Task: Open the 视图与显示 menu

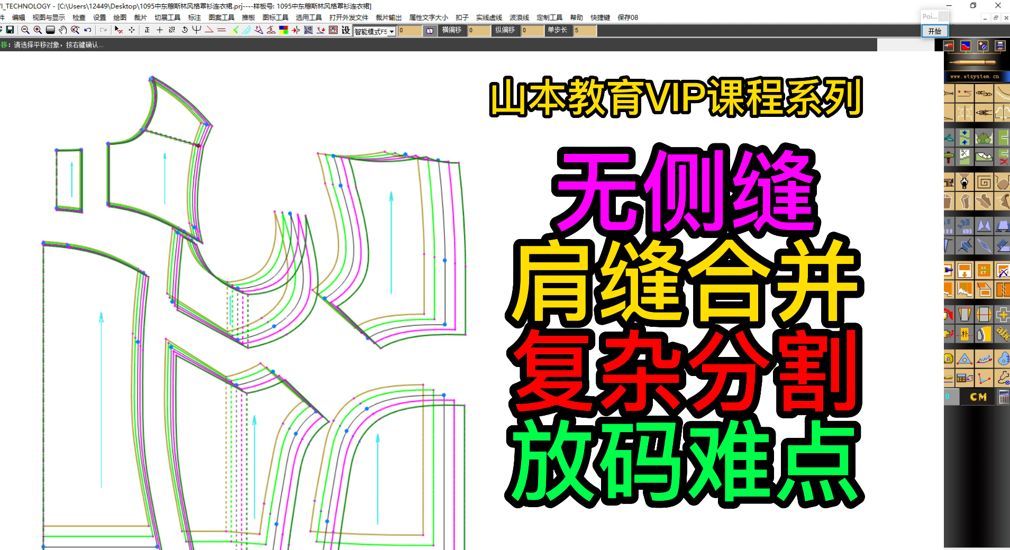Action: tap(49, 17)
